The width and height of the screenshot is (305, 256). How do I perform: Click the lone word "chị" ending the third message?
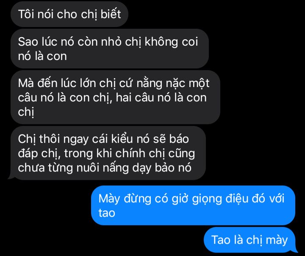(x=26, y=112)
